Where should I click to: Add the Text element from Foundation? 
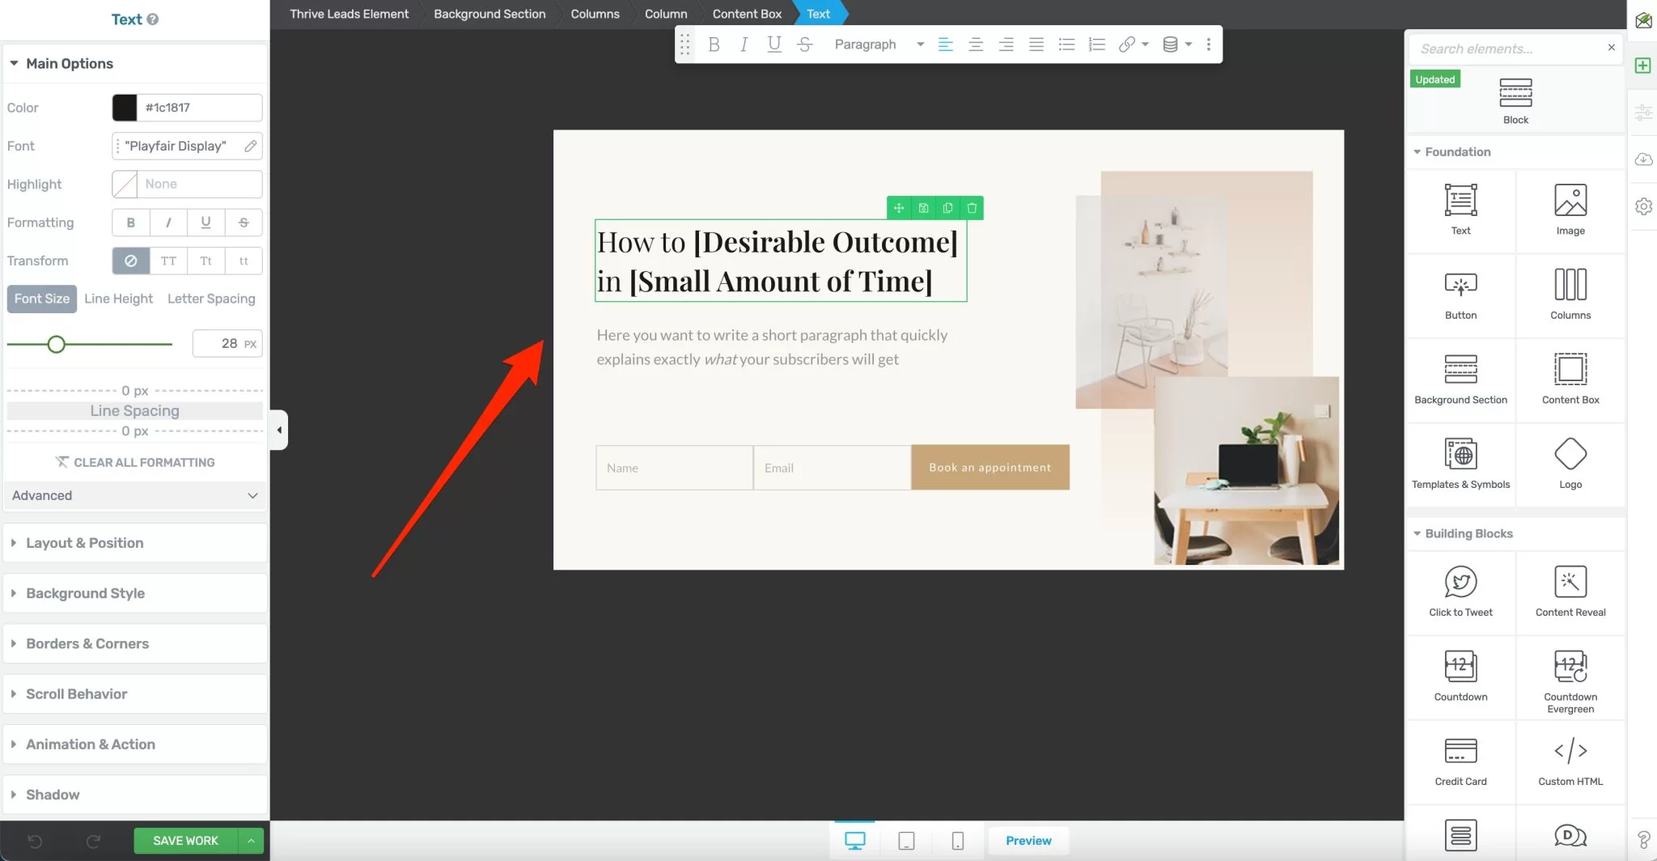click(x=1460, y=210)
